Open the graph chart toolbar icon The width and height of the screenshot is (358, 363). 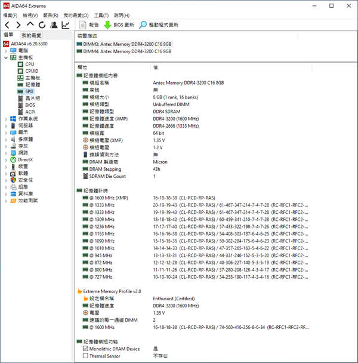tap(66, 24)
